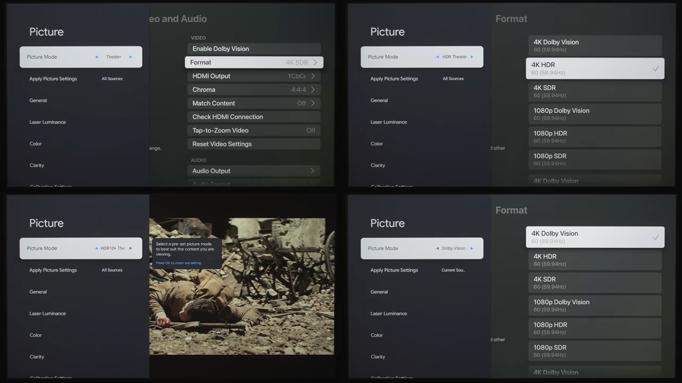The width and height of the screenshot is (682, 383).
Task: Click 'Press OK to zoom out setting' link
Action: coord(178,263)
